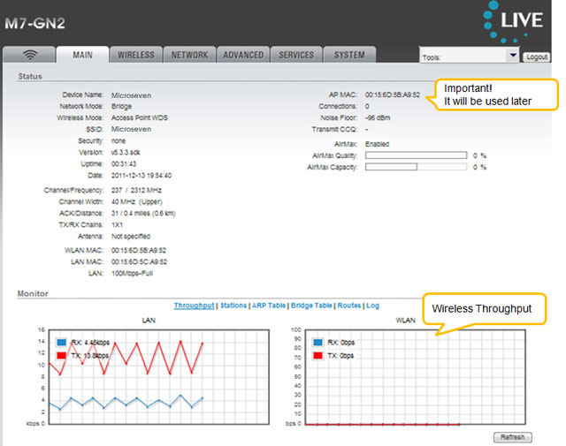Image resolution: width=566 pixels, height=446 pixels.
Task: Click the Security value none
Action: click(x=119, y=140)
